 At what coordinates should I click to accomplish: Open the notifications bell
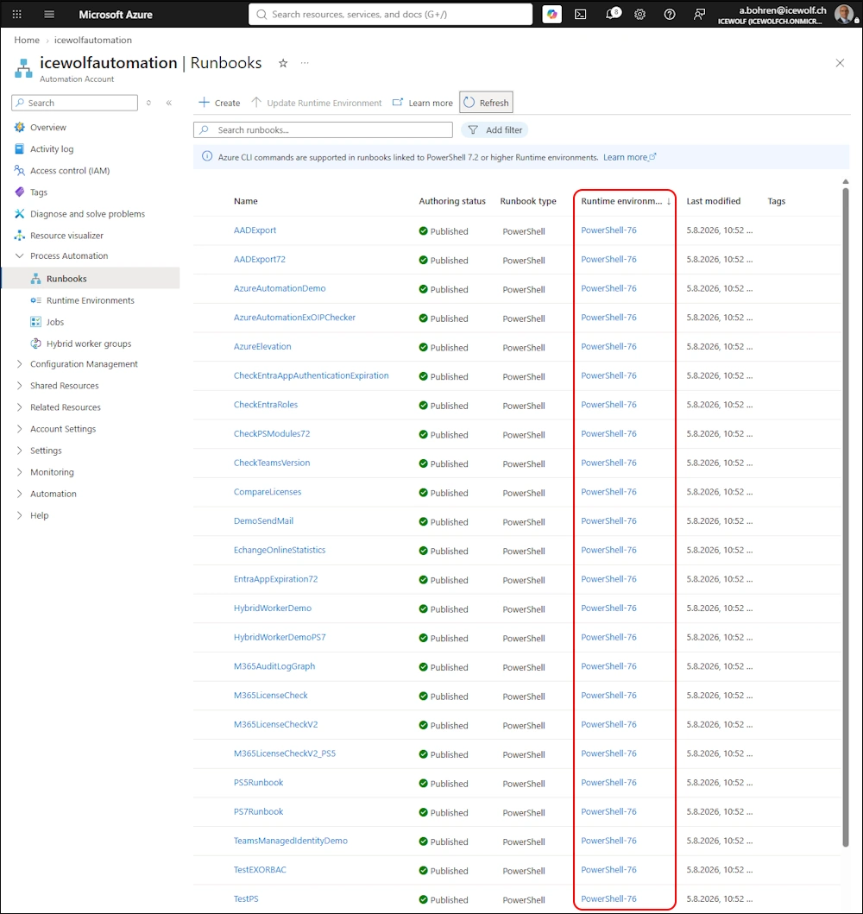click(611, 14)
